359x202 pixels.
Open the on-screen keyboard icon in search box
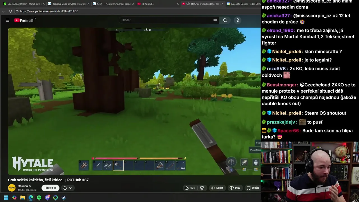215,20
